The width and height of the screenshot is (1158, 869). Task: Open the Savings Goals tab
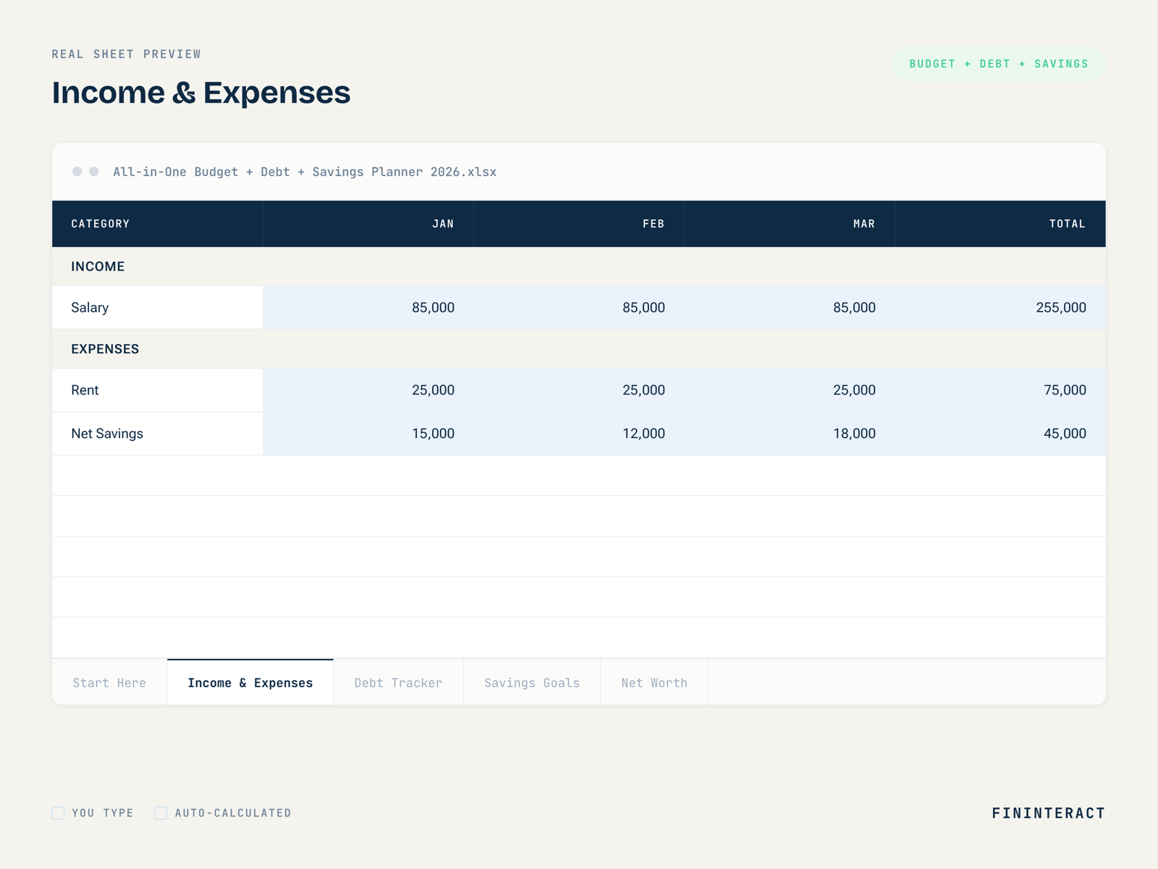(532, 682)
